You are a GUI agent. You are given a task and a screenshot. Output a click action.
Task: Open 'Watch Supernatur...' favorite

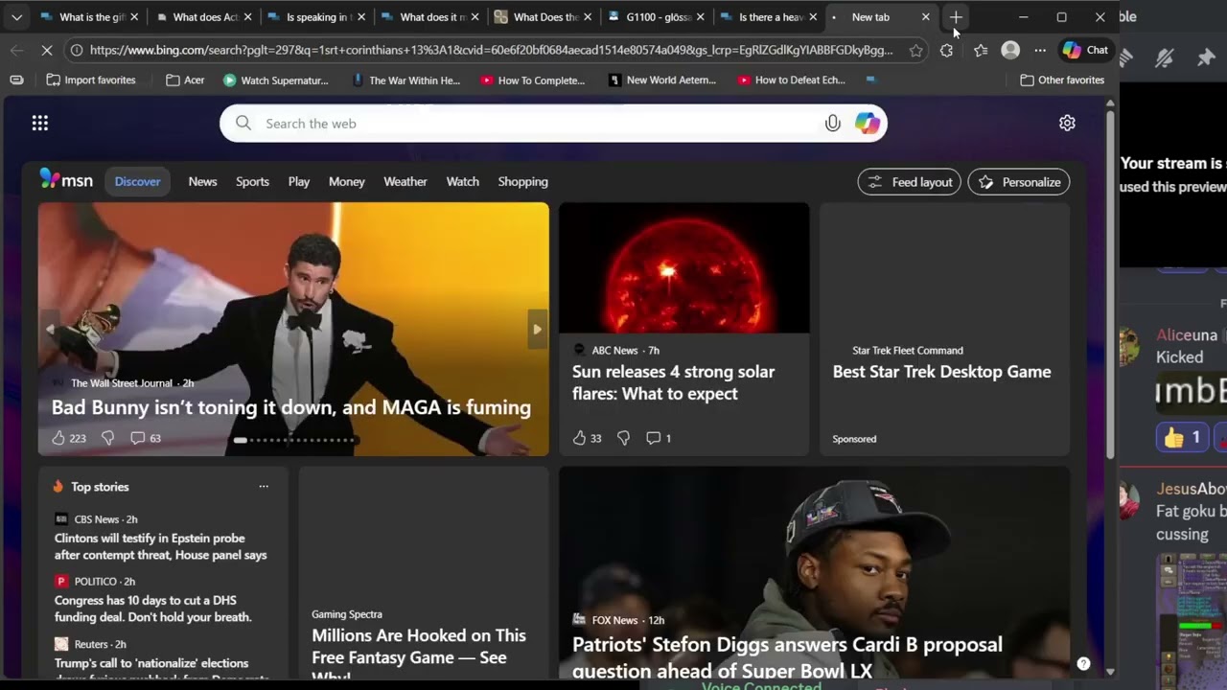pyautogui.click(x=275, y=80)
